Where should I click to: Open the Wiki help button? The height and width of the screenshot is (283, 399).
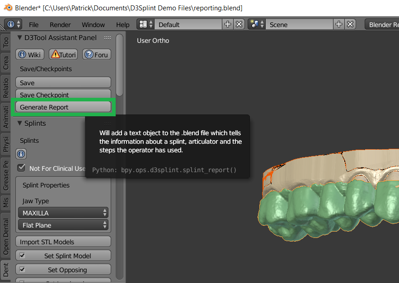[x=30, y=55]
